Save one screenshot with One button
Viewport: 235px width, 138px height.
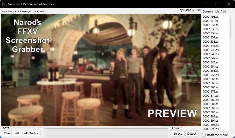7,133
